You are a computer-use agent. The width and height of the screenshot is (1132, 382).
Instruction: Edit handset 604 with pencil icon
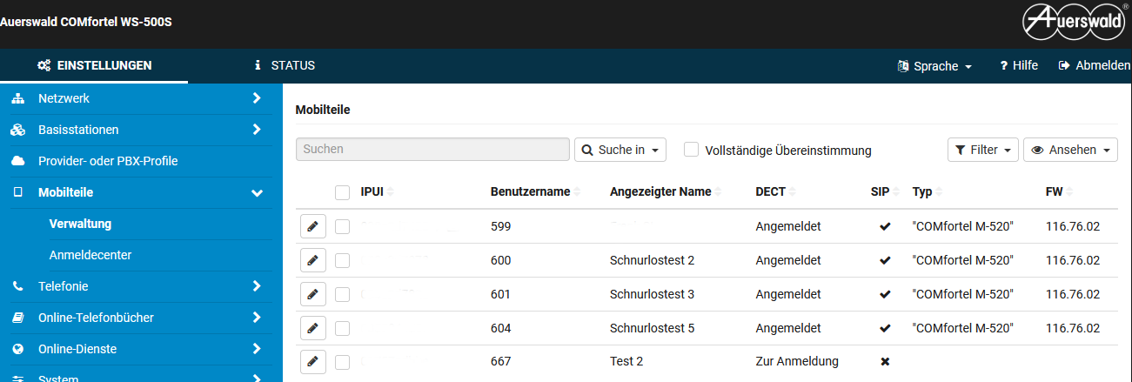312,328
